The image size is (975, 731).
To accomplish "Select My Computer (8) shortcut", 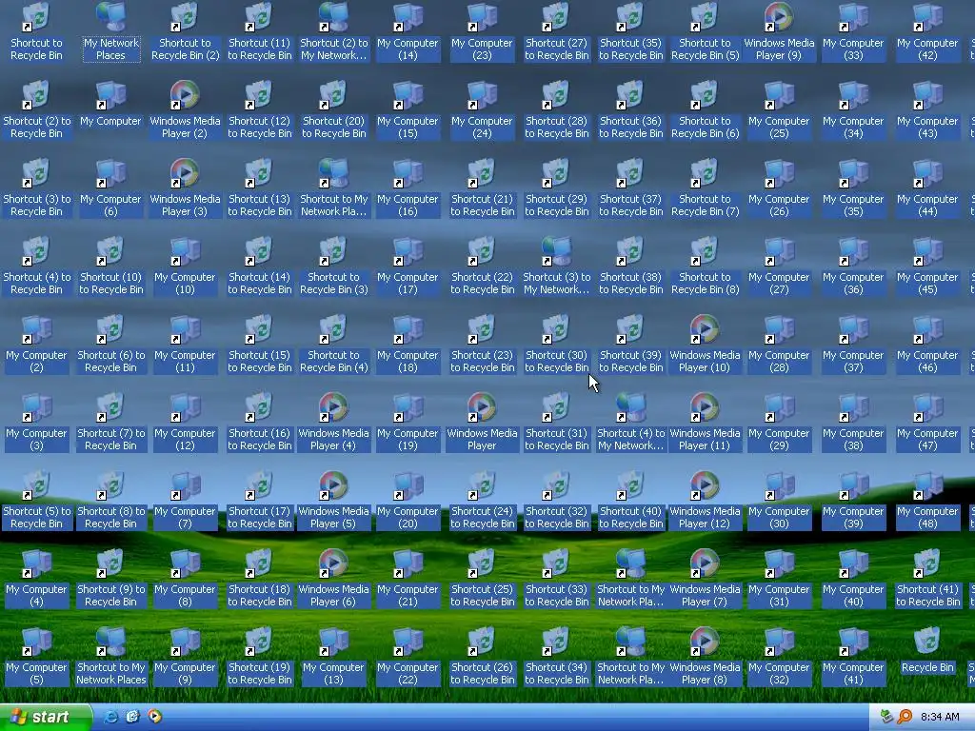I will click(185, 578).
